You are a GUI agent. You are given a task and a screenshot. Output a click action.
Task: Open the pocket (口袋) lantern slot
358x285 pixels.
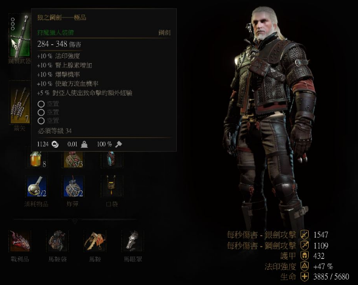[x=111, y=186]
